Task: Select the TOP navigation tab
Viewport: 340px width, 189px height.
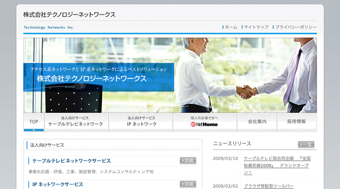Action: 34,122
